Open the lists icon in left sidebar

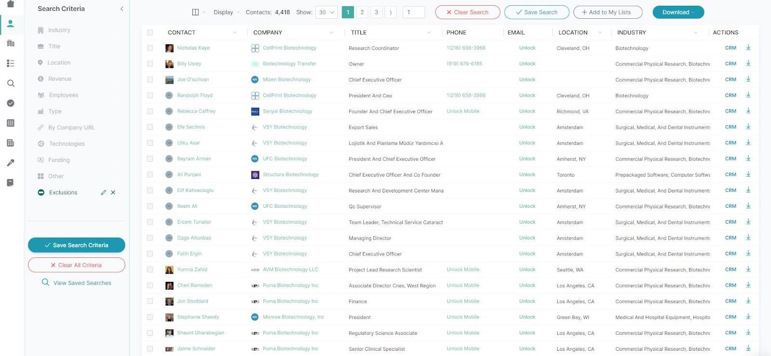coord(10,63)
